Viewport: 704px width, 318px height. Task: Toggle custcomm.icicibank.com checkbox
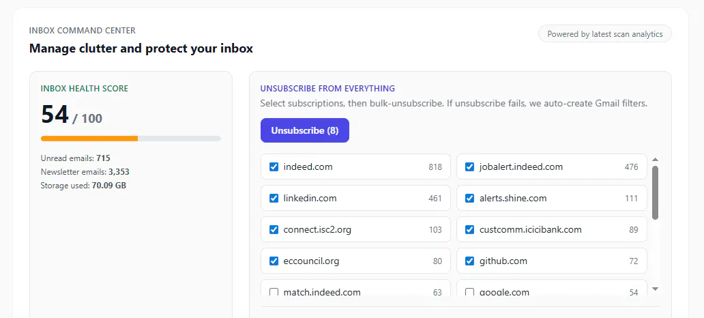click(x=469, y=229)
